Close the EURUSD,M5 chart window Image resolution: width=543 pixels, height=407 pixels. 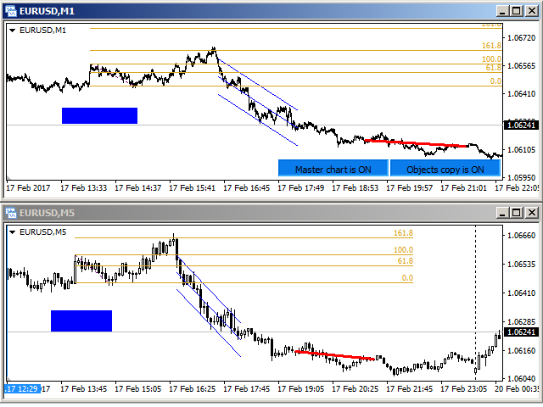529,212
